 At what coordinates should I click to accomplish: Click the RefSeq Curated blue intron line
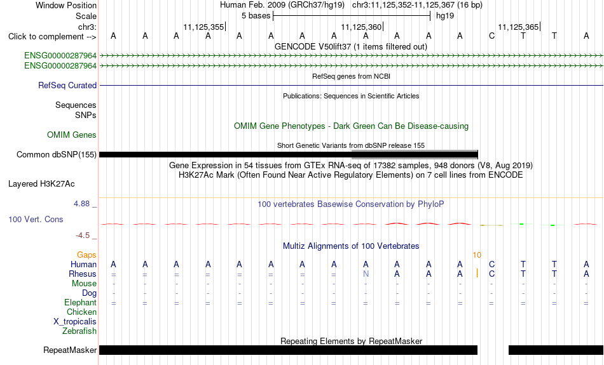pos(352,86)
